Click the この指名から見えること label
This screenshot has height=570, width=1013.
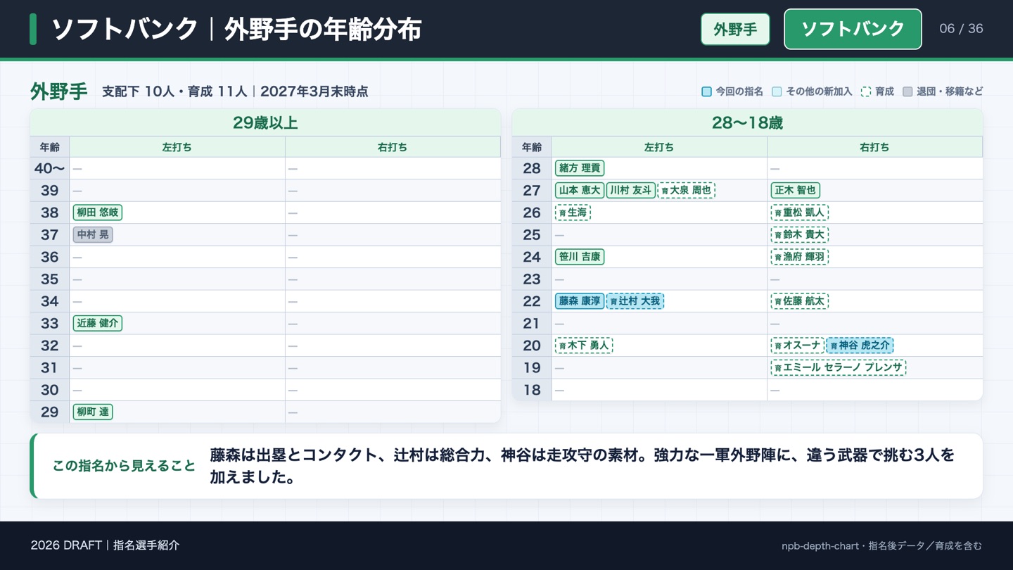(x=124, y=466)
